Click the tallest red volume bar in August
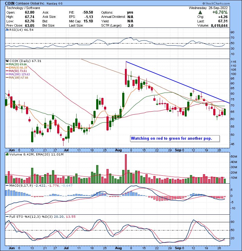 tap(126, 169)
